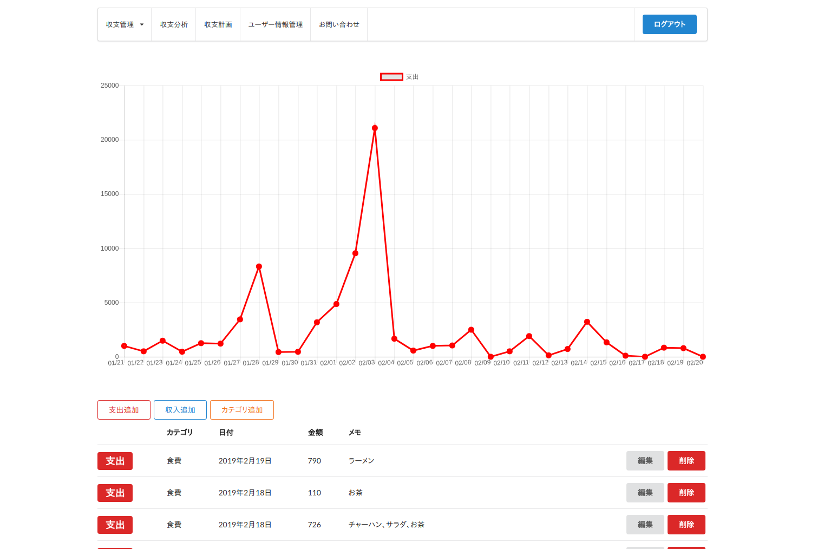Edit the チャーハン、サラダ、お茶 entry
The image size is (824, 549).
click(x=645, y=525)
